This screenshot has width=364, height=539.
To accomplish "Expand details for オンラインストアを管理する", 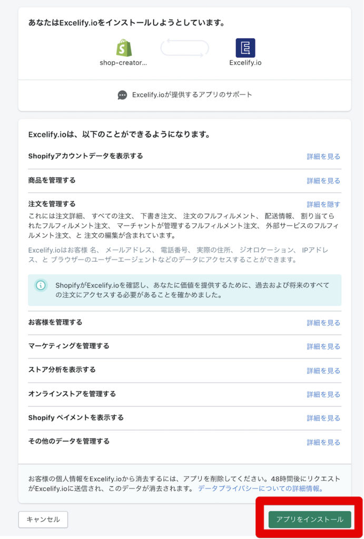I will click(323, 394).
